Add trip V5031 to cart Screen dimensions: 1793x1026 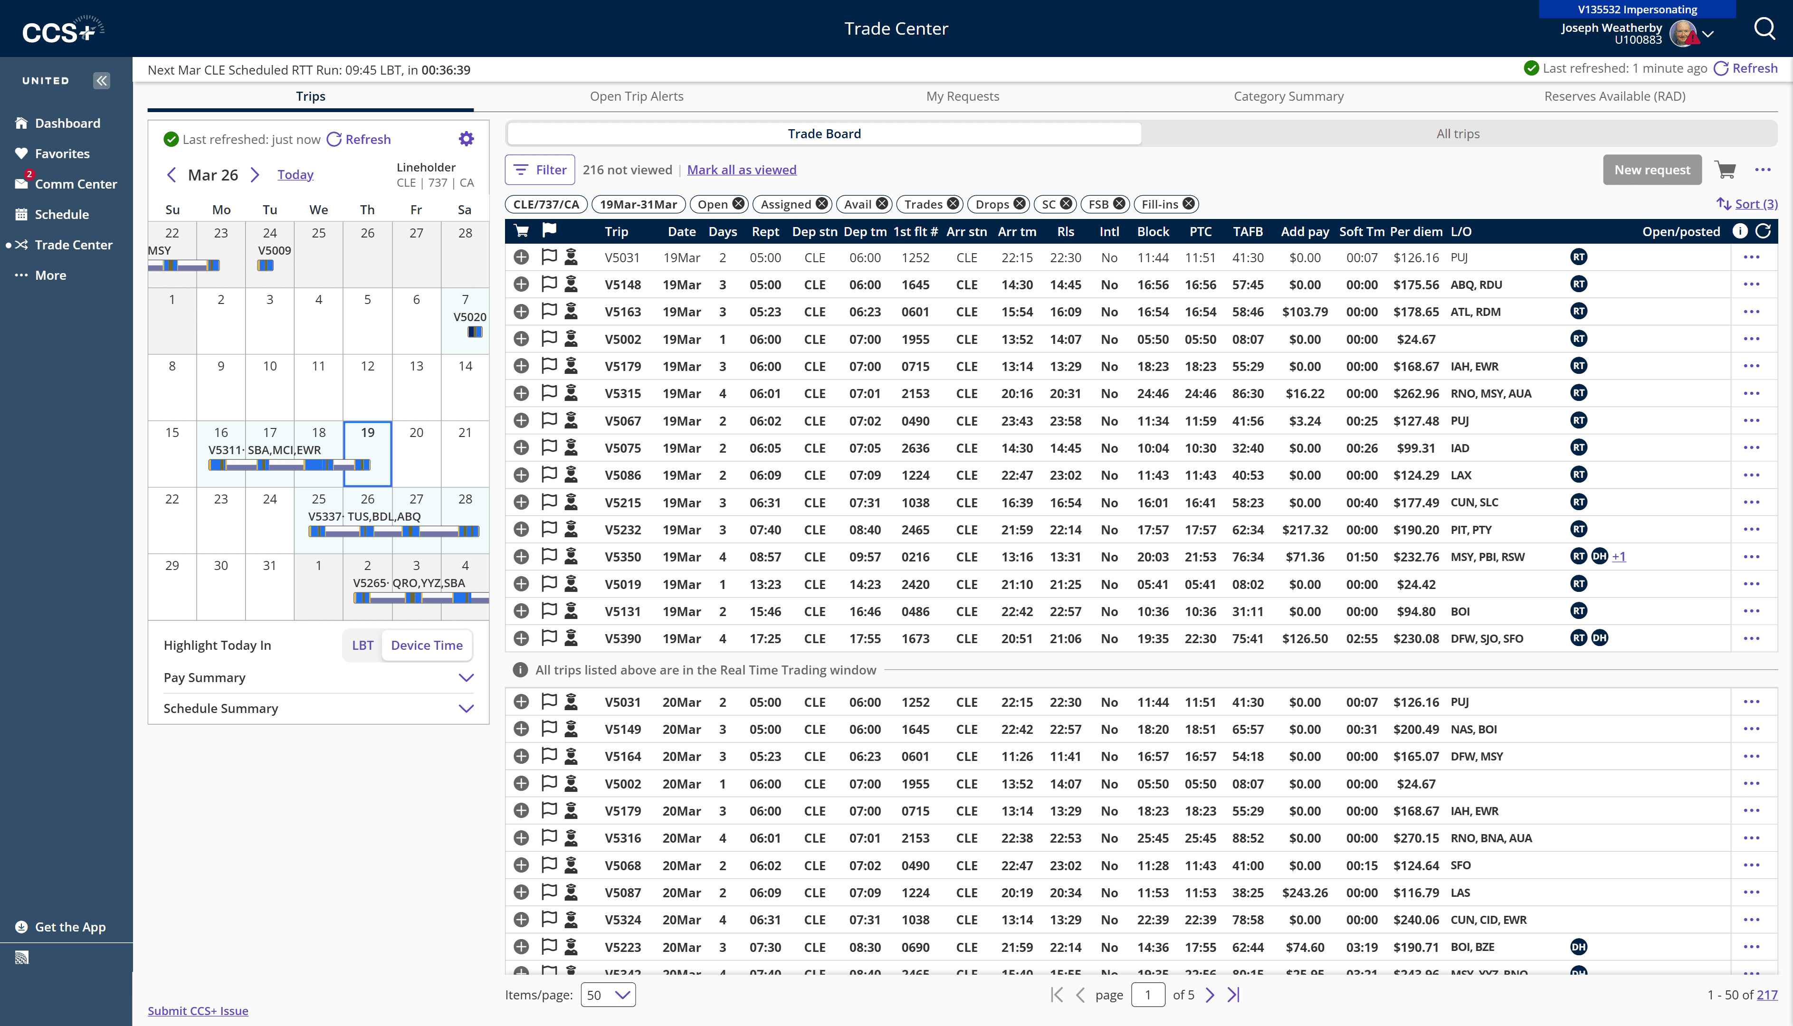pyautogui.click(x=522, y=257)
